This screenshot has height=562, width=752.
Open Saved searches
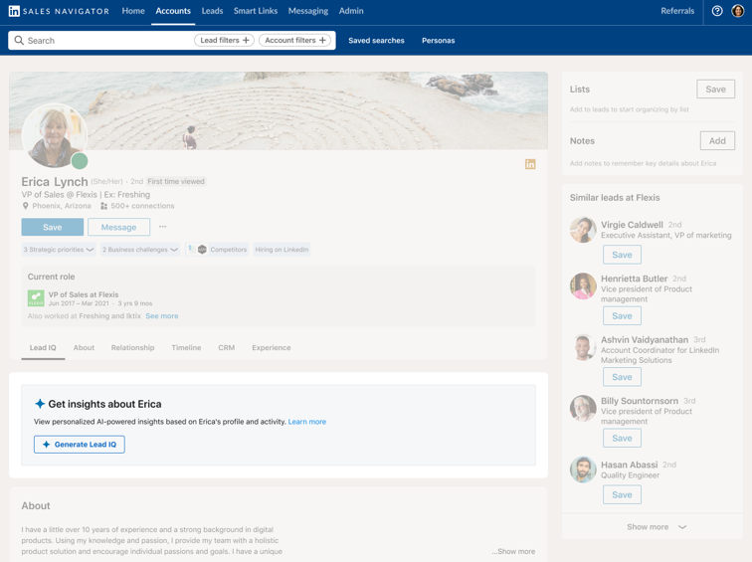[x=376, y=40]
